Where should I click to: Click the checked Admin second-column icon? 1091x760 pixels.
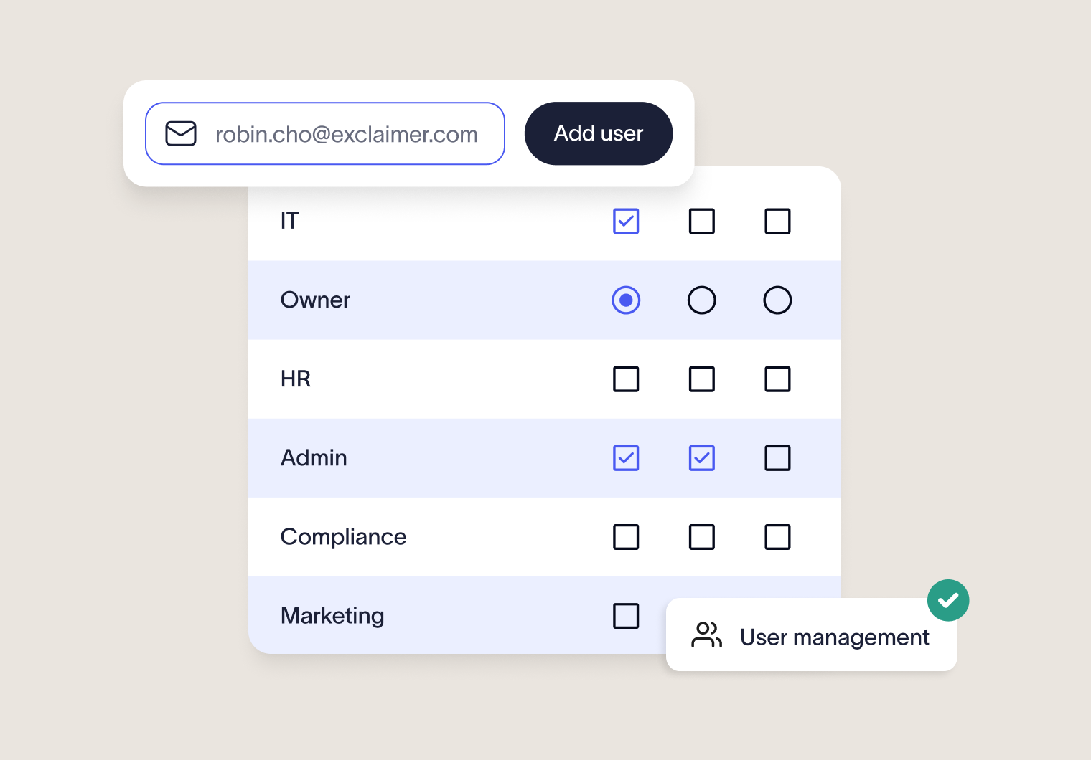[702, 458]
